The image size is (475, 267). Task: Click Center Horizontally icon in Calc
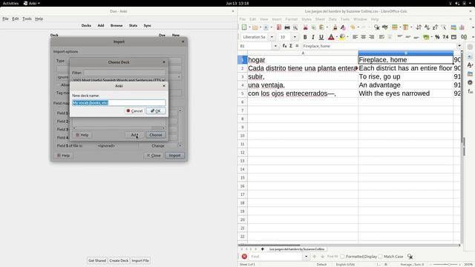(363, 37)
